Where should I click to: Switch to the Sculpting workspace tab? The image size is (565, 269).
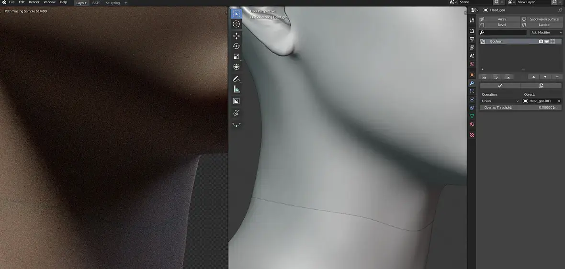click(x=113, y=3)
